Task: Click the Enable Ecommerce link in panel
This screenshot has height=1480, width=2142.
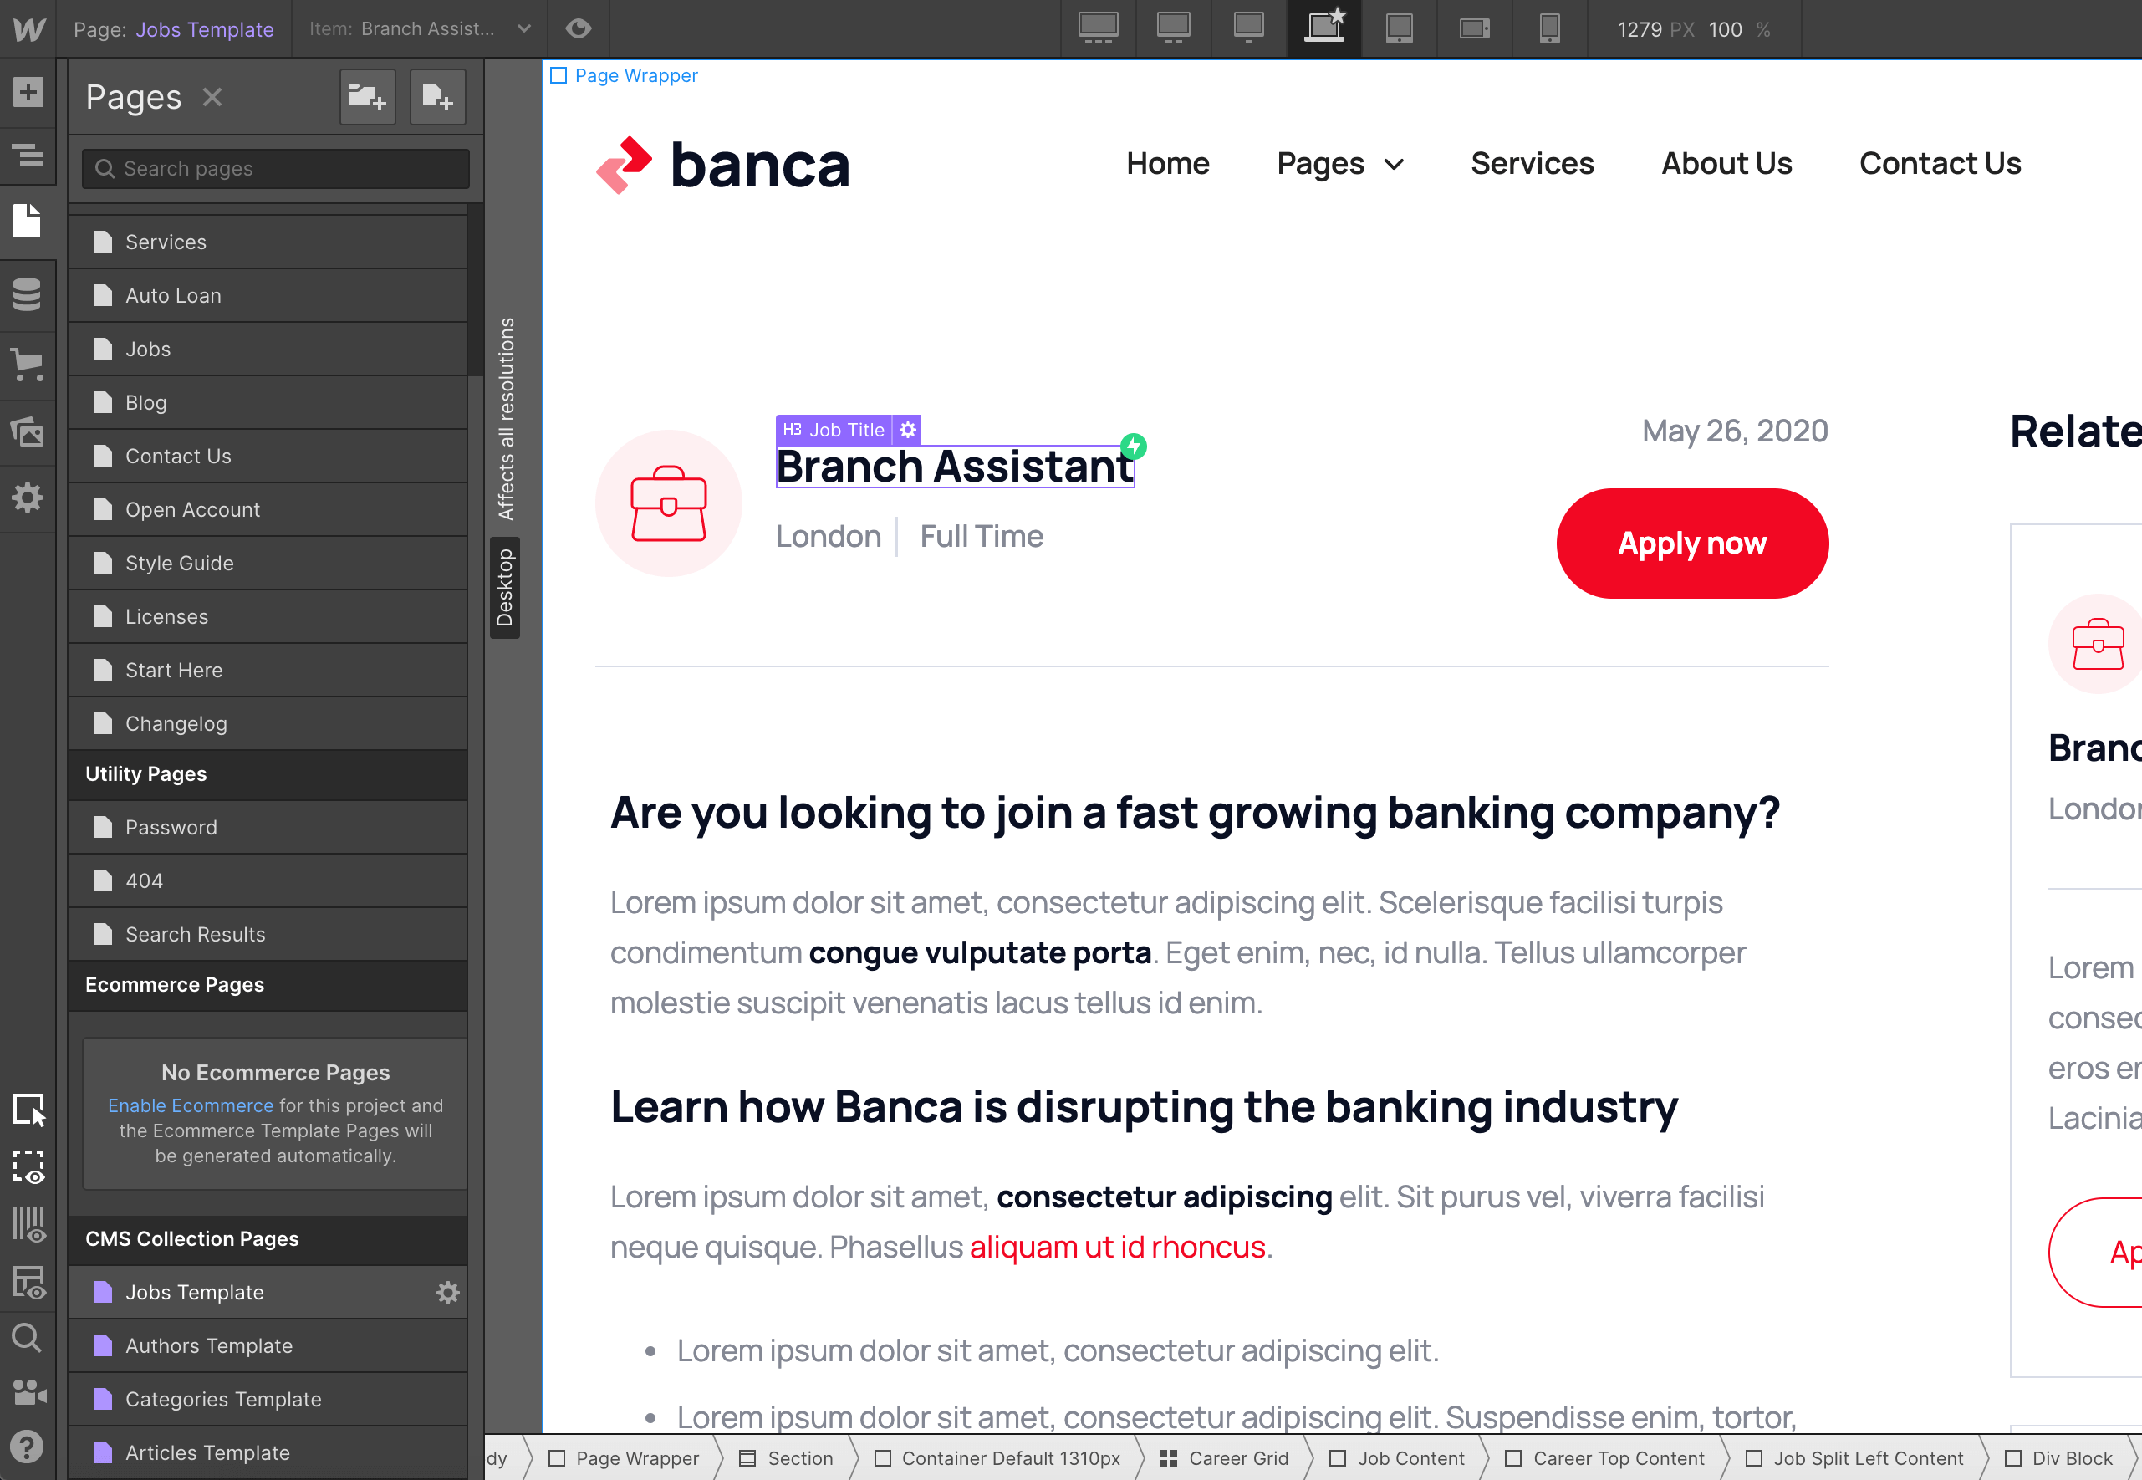Action: pyautogui.click(x=191, y=1105)
